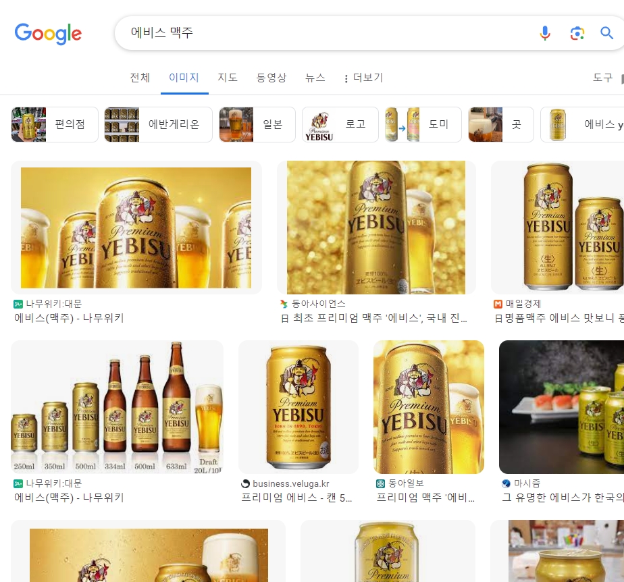Open the 에비스(맥주) - 나무위키 result link
624x582 pixels.
tap(68, 318)
